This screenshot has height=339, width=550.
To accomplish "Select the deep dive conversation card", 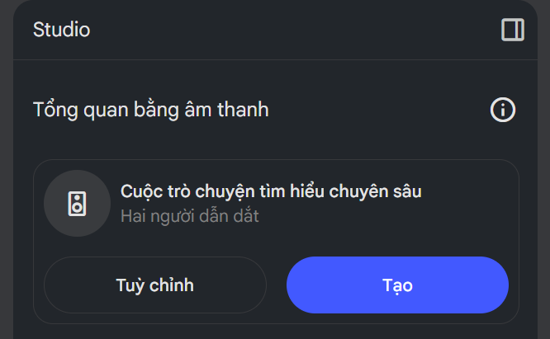I will tap(276, 242).
